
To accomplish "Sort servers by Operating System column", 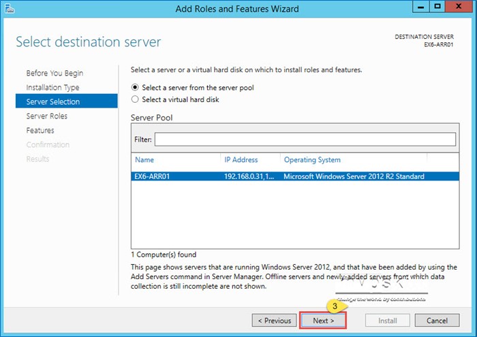I will coord(312,159).
